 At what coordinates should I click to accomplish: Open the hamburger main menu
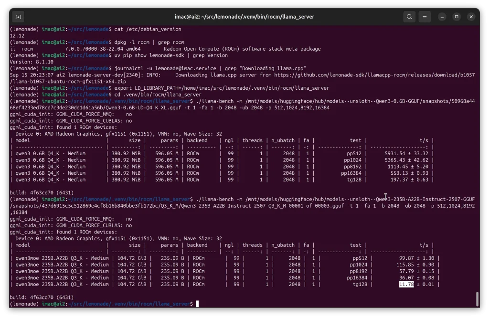click(x=425, y=17)
